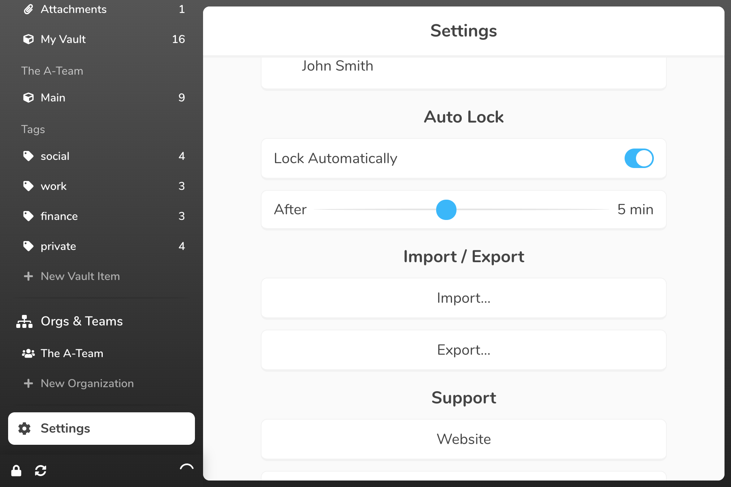Click the My Vault cube icon
Viewport: 731px width, 487px height.
(x=28, y=39)
